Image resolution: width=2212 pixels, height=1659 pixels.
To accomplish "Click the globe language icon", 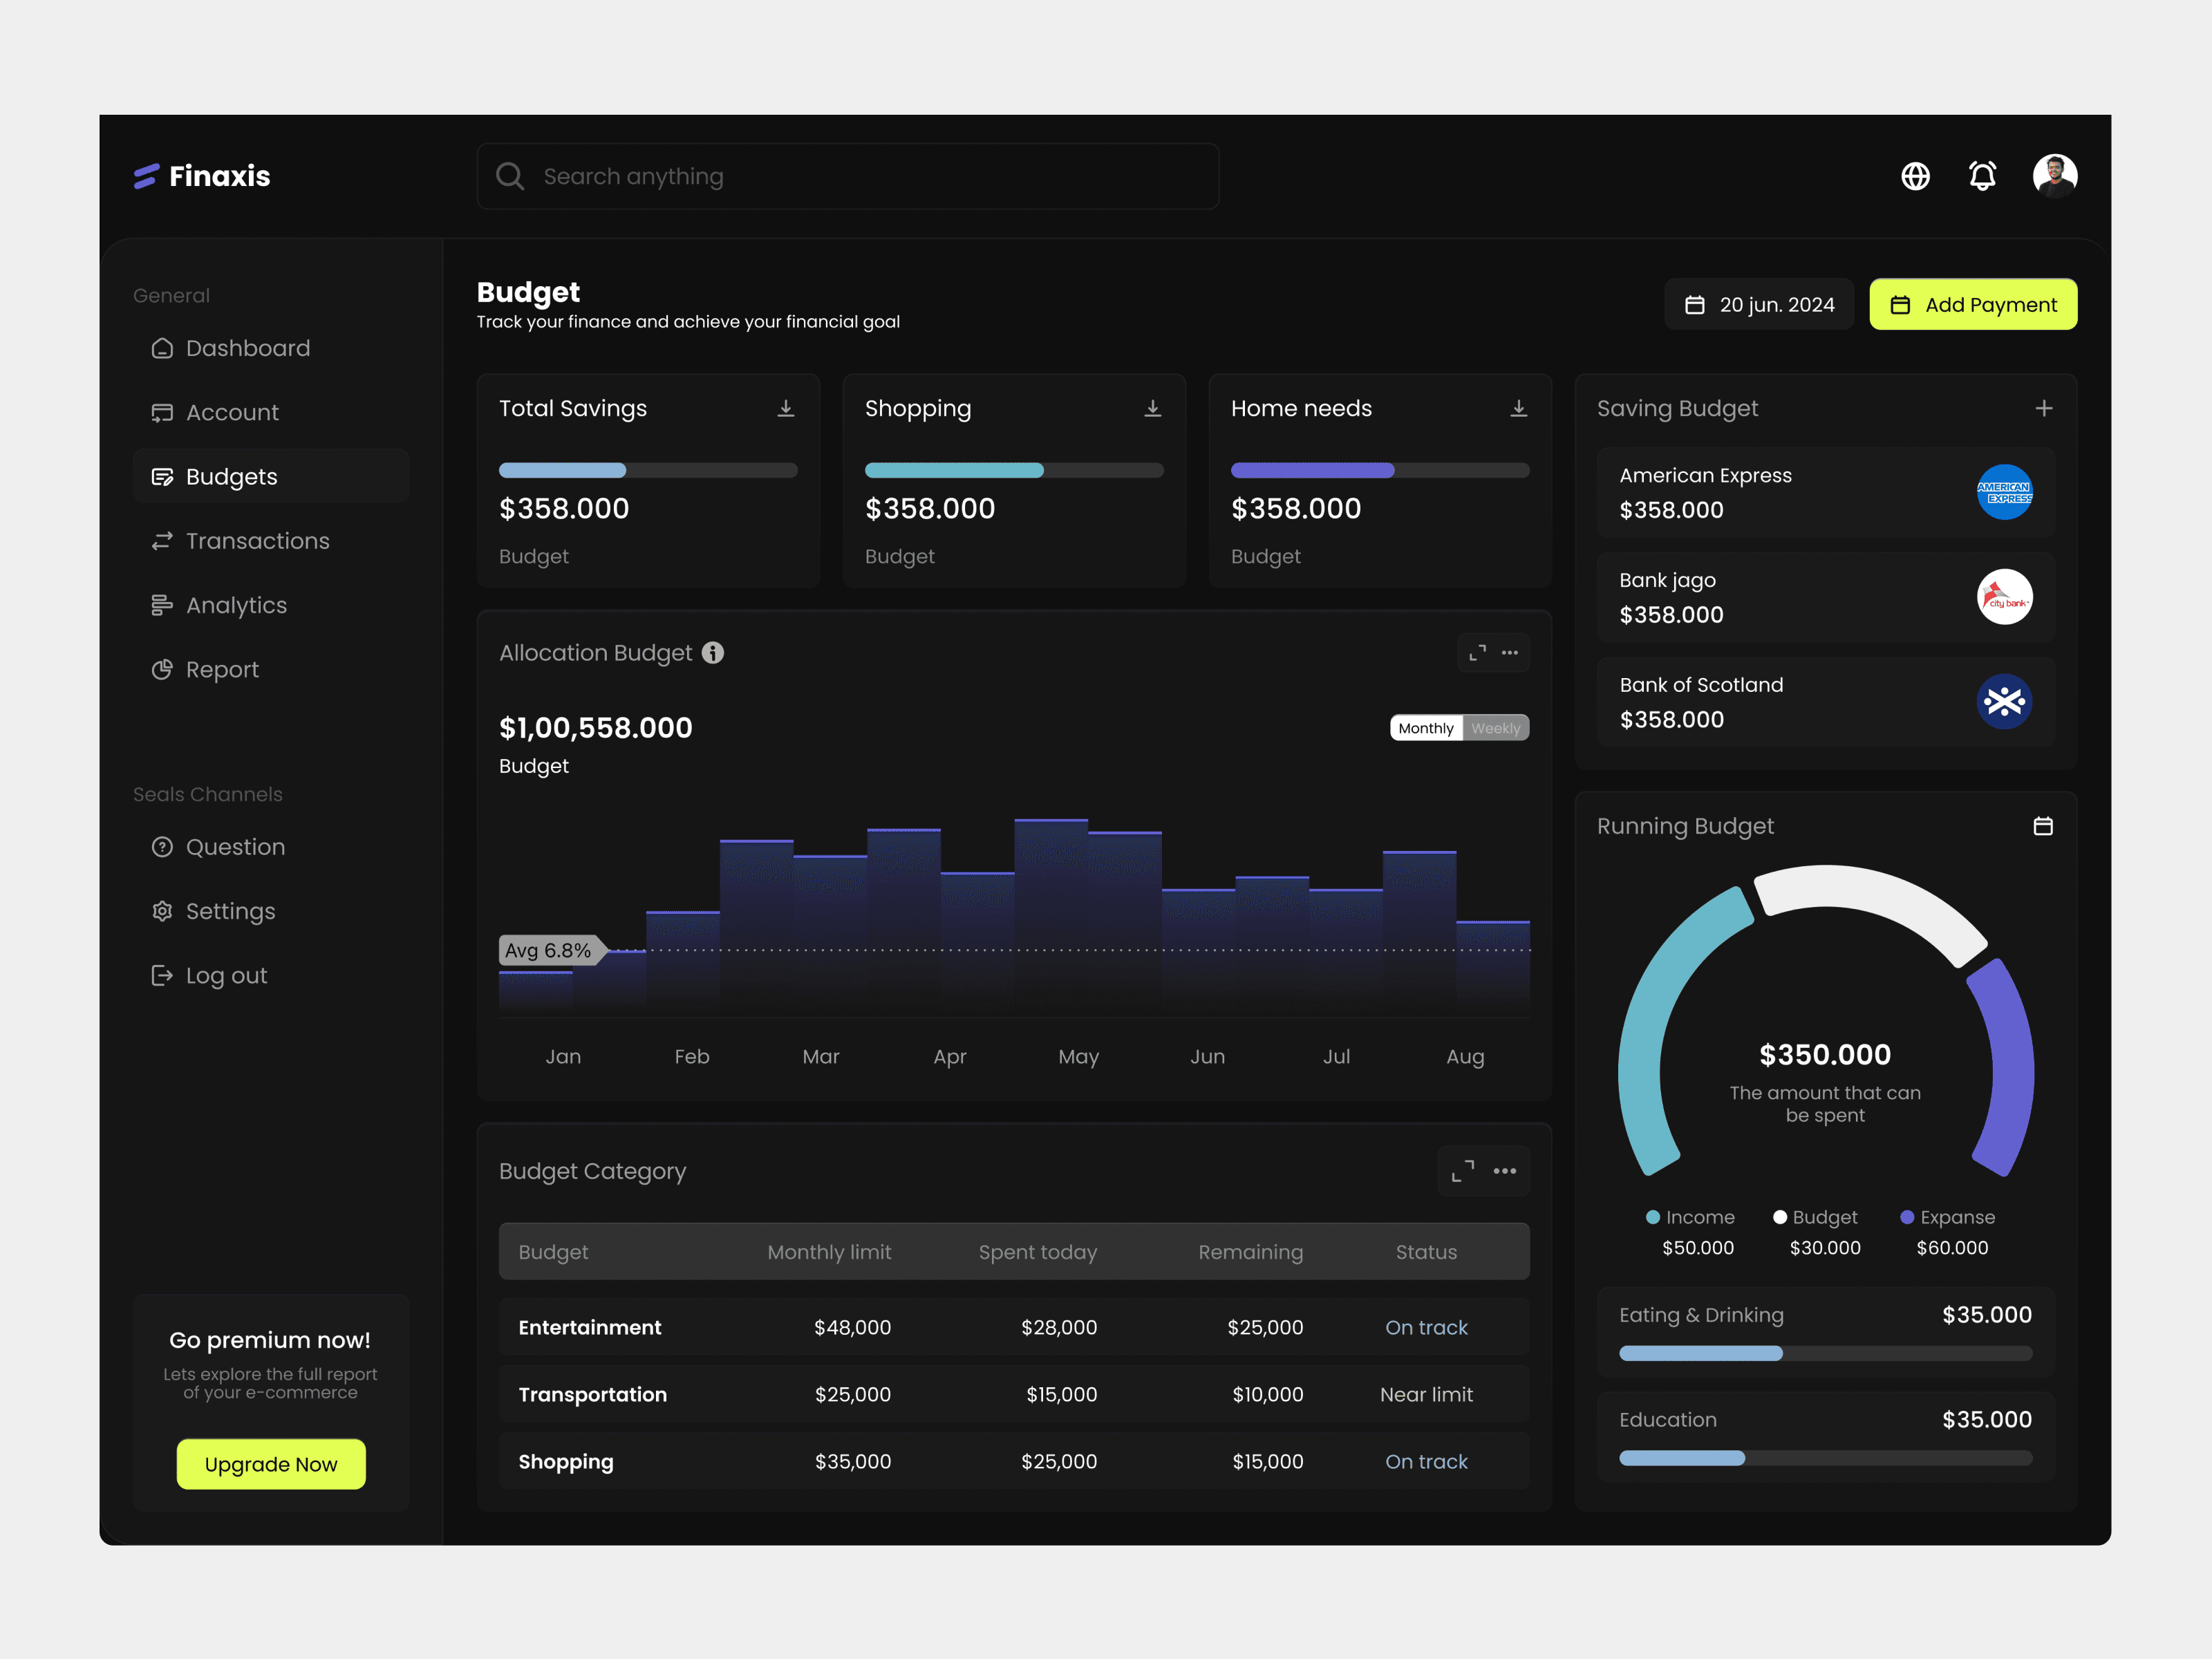I will click(x=1915, y=176).
